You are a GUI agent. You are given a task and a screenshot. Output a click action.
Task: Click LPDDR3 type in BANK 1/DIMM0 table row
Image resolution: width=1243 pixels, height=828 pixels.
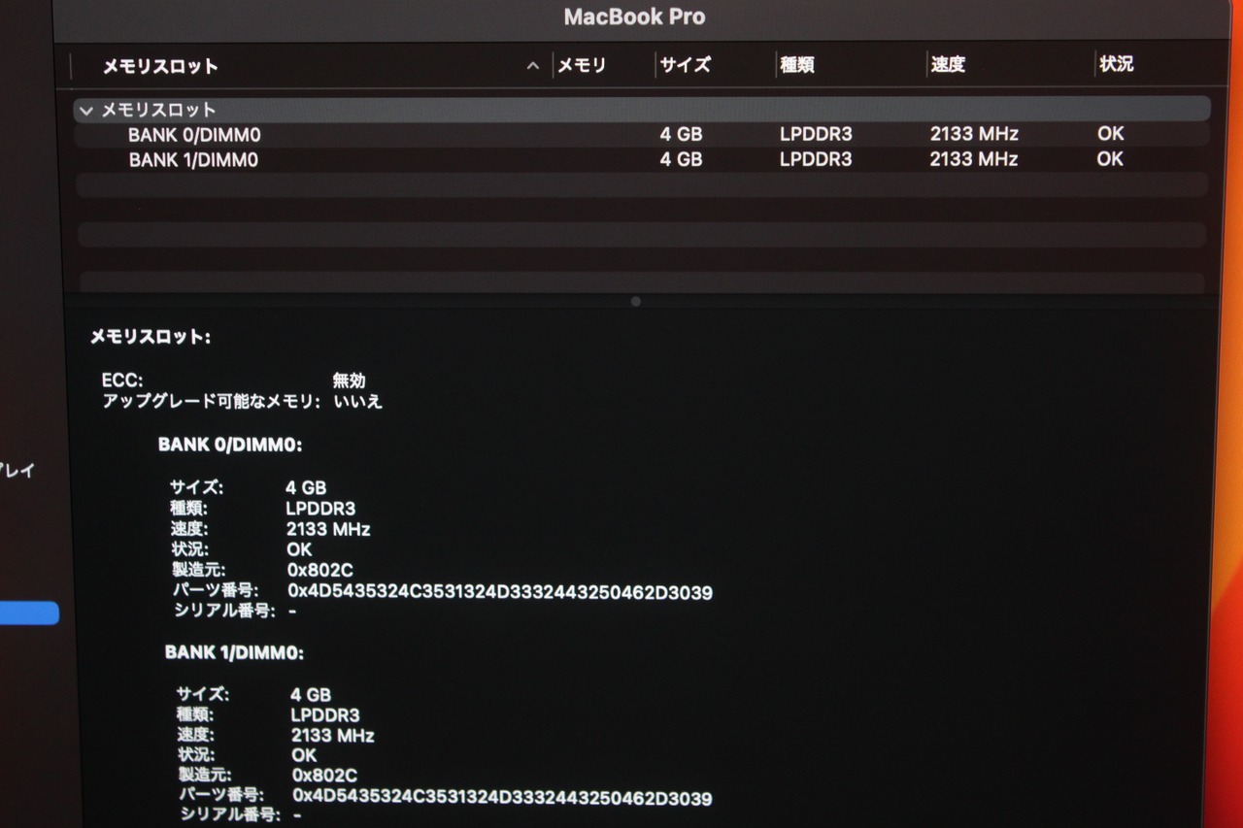816,159
